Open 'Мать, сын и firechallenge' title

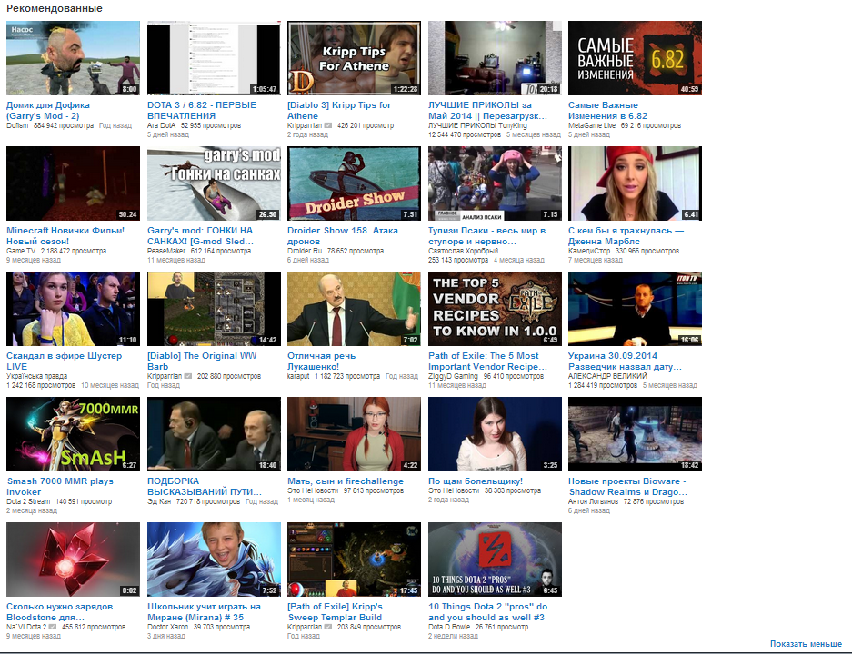[346, 481]
